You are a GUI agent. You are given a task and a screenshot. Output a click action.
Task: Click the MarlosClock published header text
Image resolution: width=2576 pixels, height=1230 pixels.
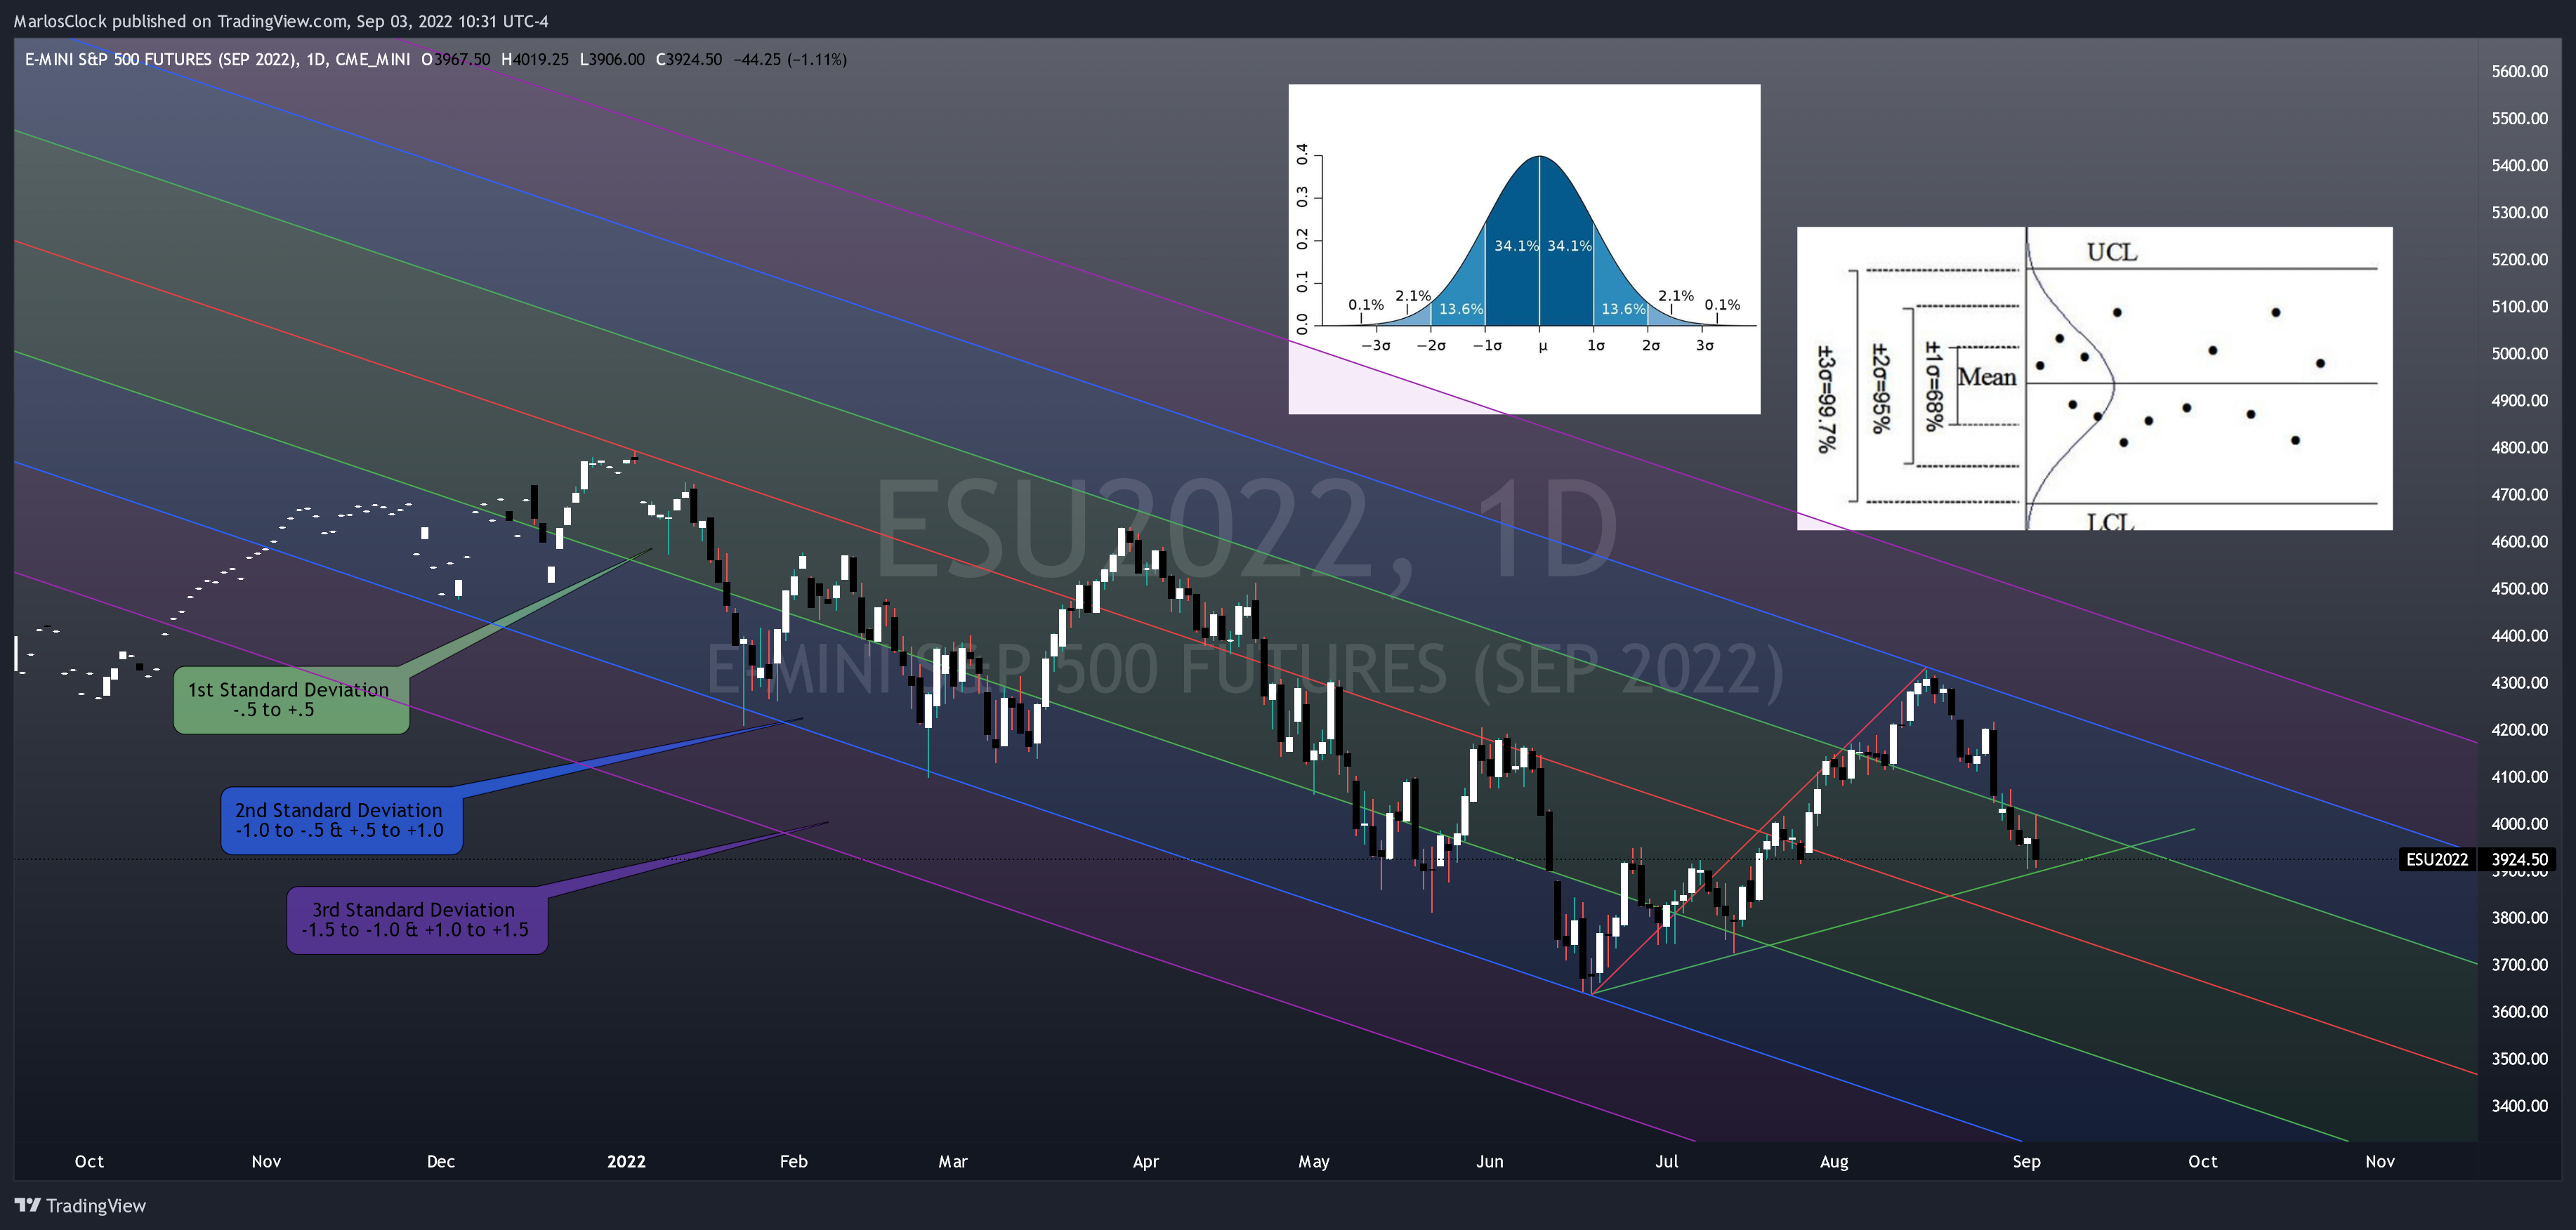click(x=281, y=21)
